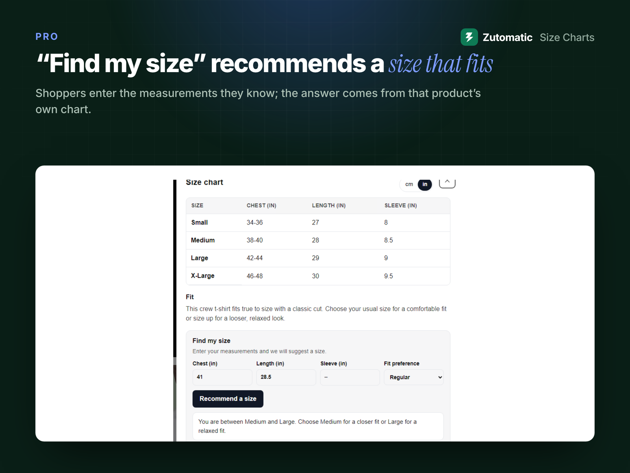
Task: Click the PRO label
Action: point(47,37)
